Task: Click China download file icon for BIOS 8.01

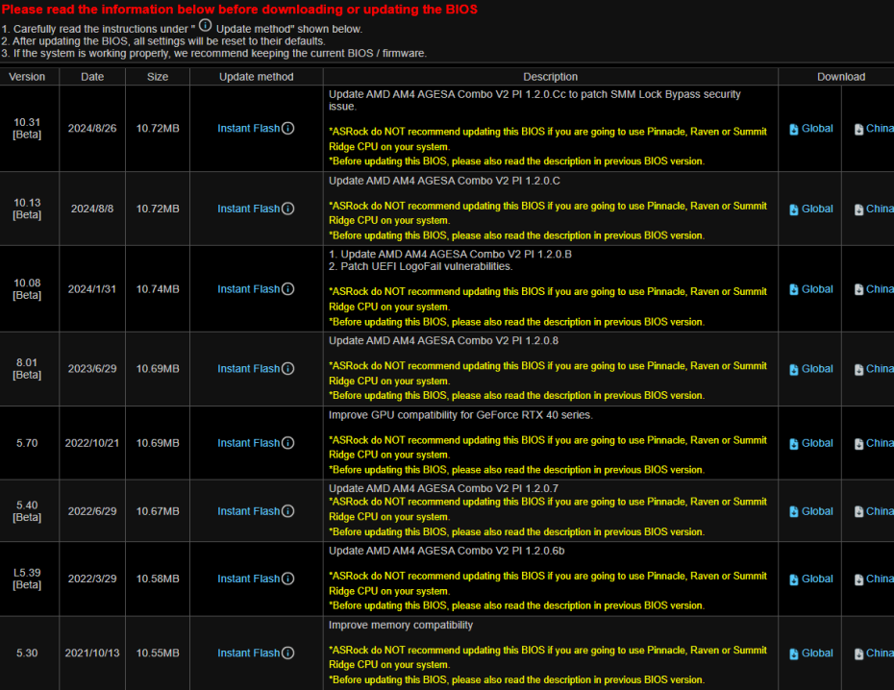Action: (858, 370)
